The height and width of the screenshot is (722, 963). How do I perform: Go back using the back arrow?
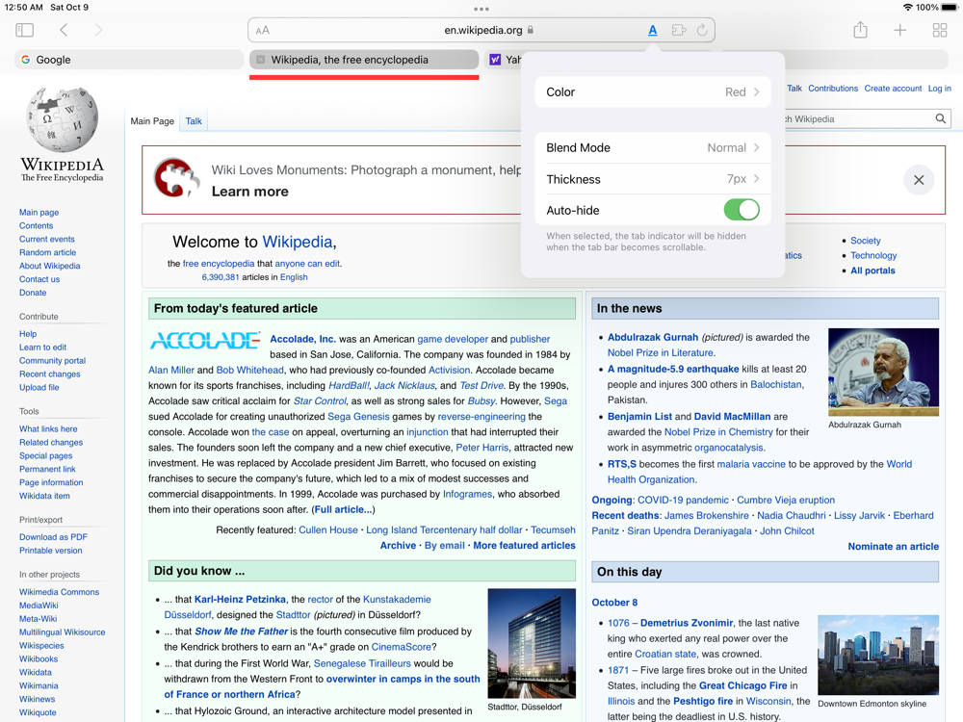click(64, 30)
